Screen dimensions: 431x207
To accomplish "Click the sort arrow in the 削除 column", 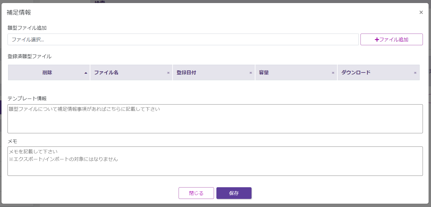I will tap(86, 73).
